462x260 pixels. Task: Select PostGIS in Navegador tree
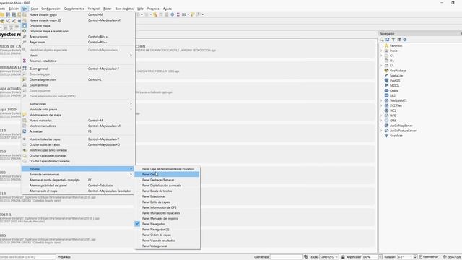click(x=395, y=81)
